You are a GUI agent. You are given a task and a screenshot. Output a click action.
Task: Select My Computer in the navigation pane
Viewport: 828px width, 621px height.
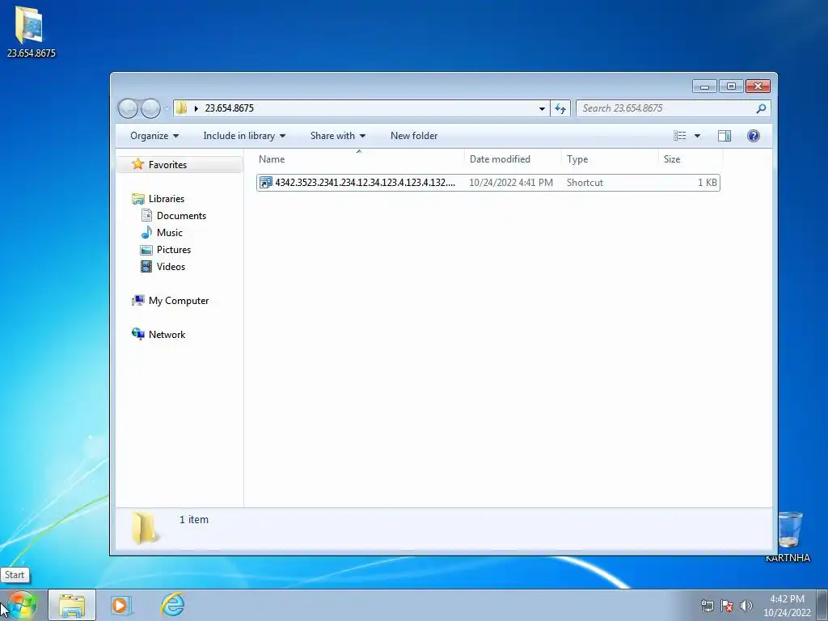pos(179,301)
